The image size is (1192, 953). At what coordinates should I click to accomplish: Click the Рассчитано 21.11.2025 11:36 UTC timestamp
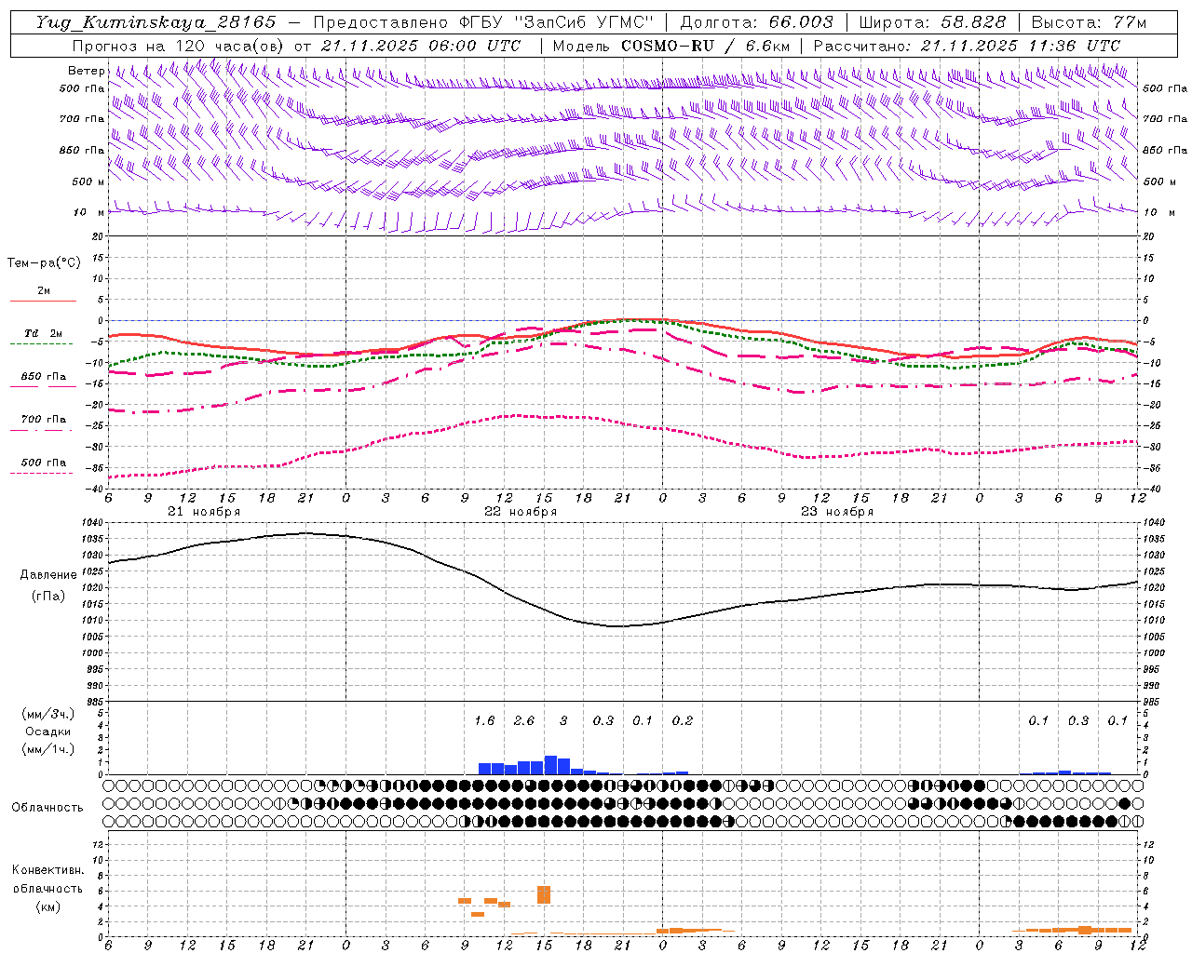coord(967,46)
